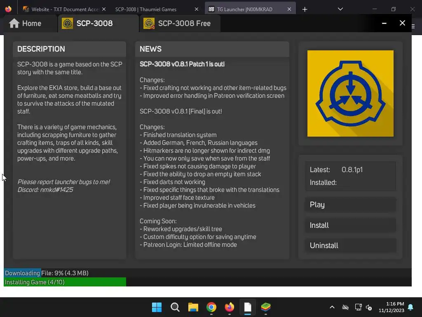Open File Explorer from taskbar

click(193, 307)
